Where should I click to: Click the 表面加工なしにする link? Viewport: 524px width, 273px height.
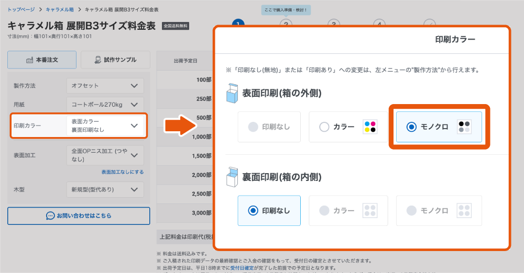(x=122, y=172)
